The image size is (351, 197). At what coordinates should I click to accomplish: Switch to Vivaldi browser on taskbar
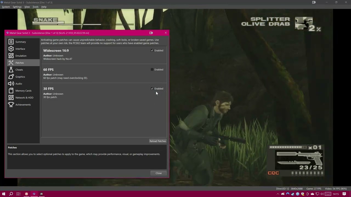point(26,194)
